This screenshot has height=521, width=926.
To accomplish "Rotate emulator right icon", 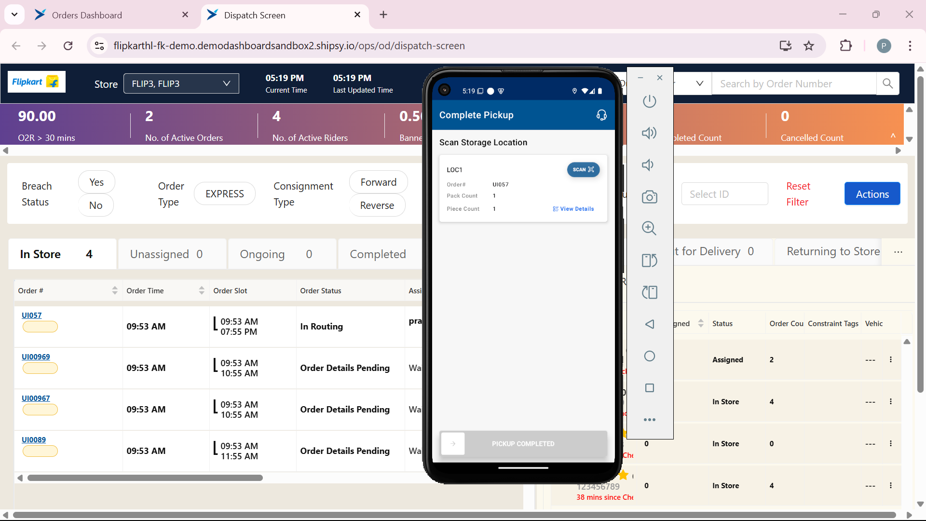I will point(650,260).
